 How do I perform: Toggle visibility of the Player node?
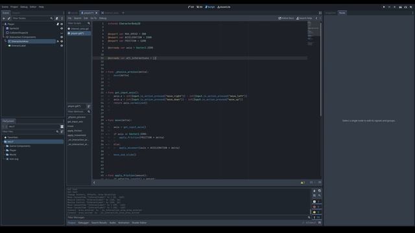(x=62, y=24)
